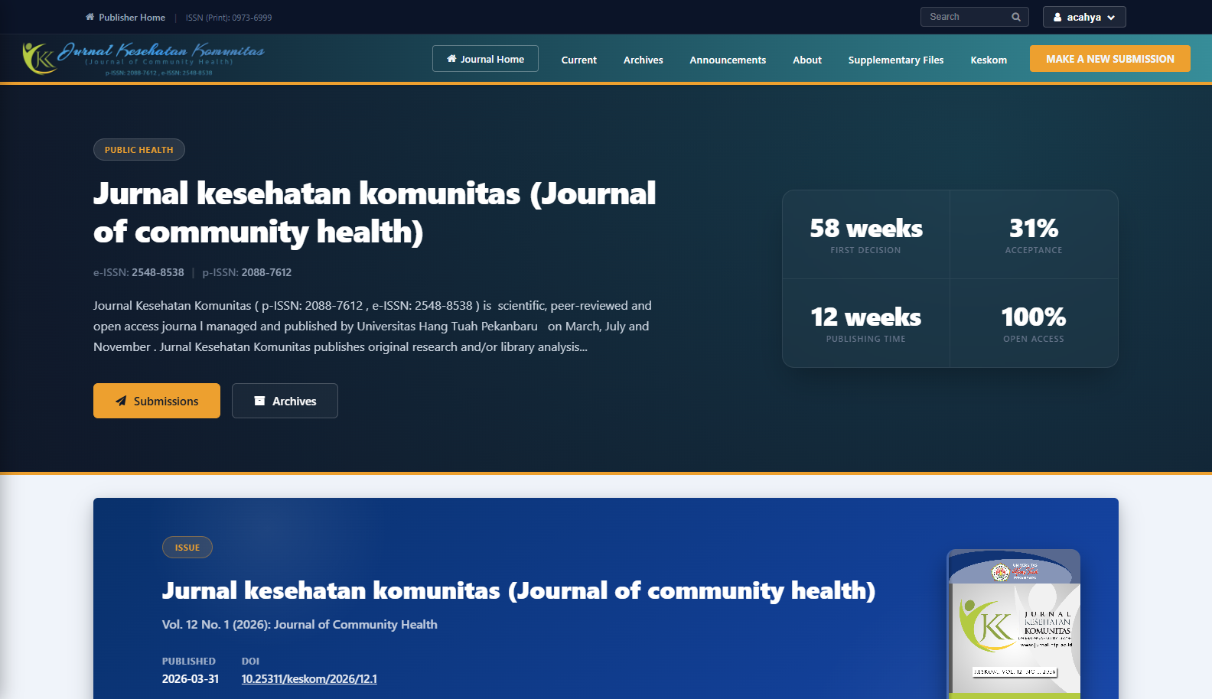Open the About menu item
1212x699 pixels.
coord(807,60)
